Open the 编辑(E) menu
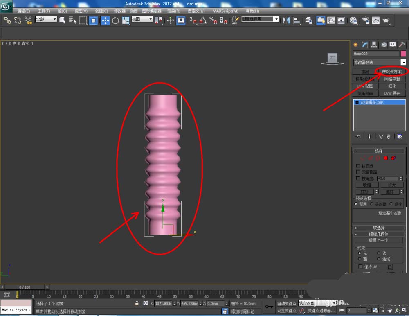Screen dimensions: 409x316 tap(23, 11)
